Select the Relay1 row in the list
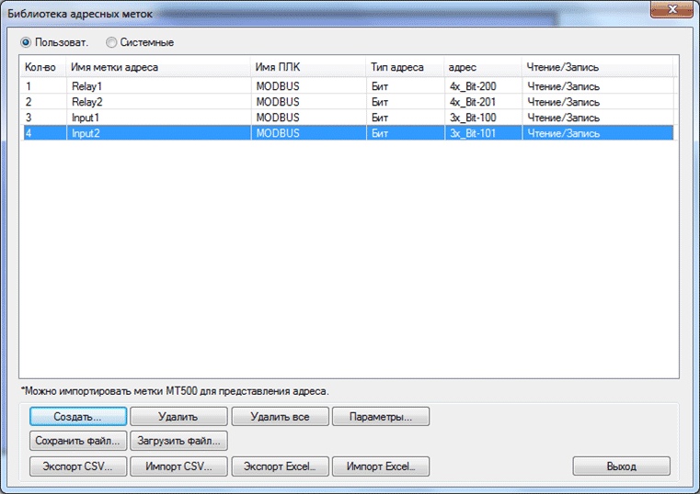 (347, 86)
